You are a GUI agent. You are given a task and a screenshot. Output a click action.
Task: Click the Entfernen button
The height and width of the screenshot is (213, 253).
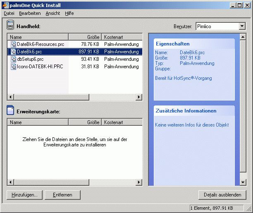click(x=62, y=195)
